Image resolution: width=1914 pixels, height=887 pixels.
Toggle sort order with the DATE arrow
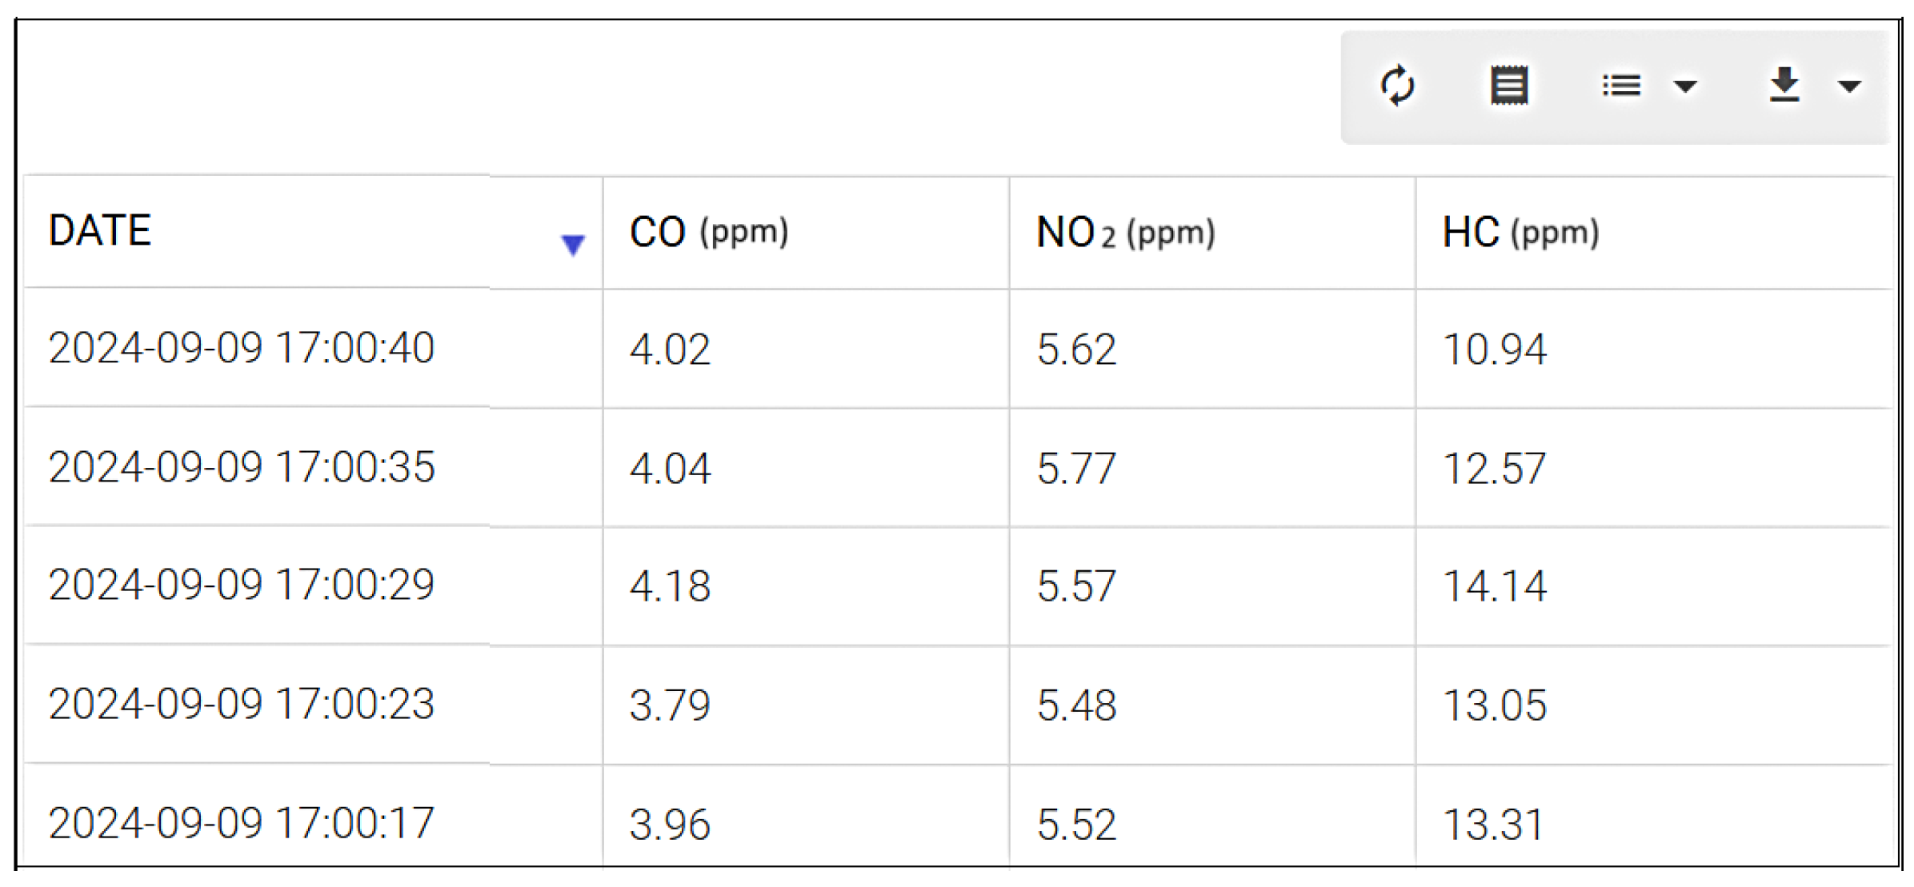tap(573, 244)
